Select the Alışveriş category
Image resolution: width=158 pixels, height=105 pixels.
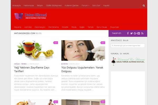click(x=18, y=27)
